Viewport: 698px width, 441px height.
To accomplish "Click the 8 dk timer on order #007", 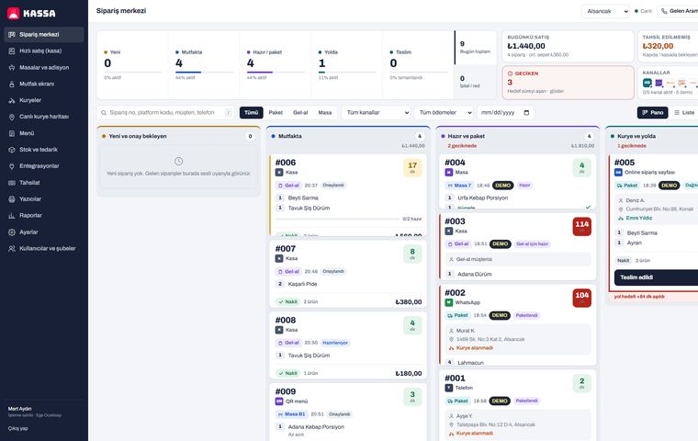I will [412, 254].
